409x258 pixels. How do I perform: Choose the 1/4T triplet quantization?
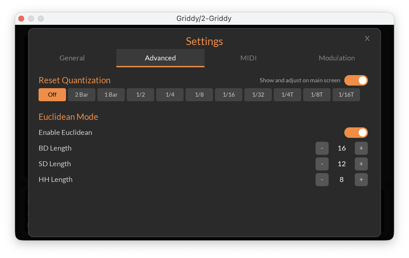(287, 94)
